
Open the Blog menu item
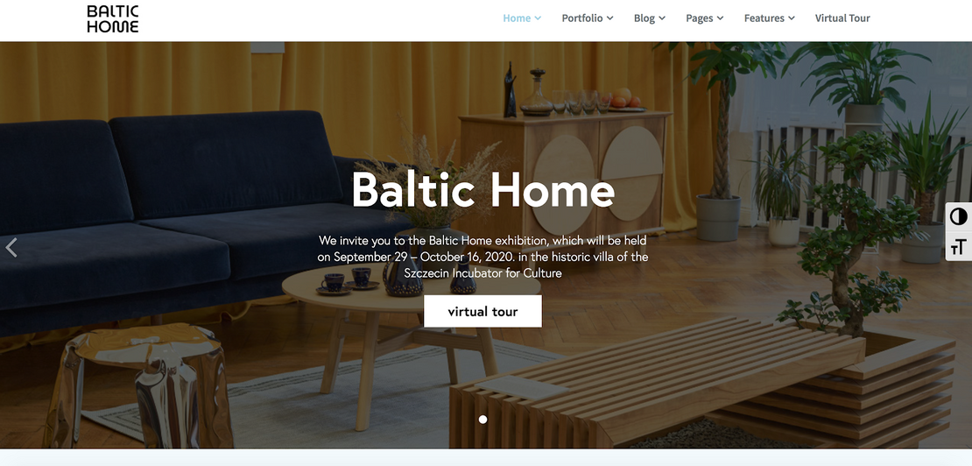pos(644,18)
